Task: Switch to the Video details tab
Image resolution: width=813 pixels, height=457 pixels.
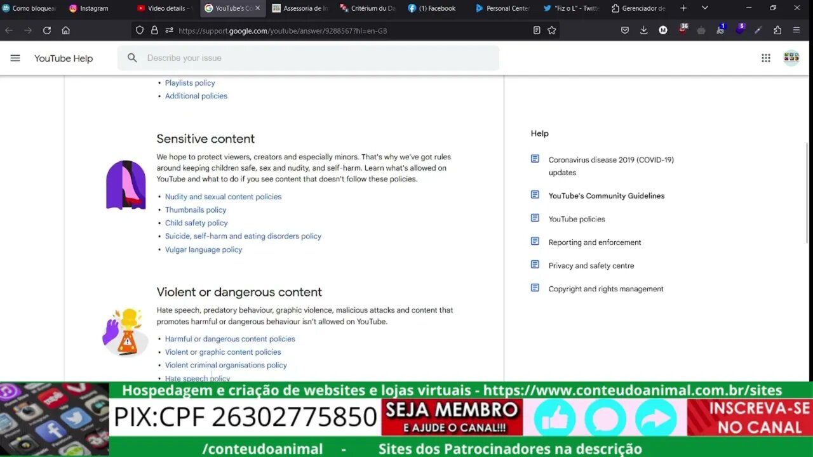Action: pos(165,8)
